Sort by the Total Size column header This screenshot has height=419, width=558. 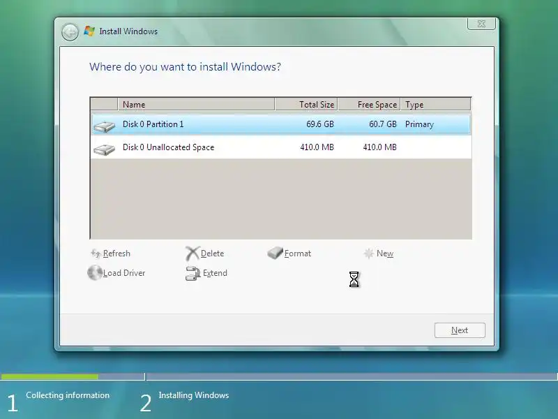[x=306, y=104]
